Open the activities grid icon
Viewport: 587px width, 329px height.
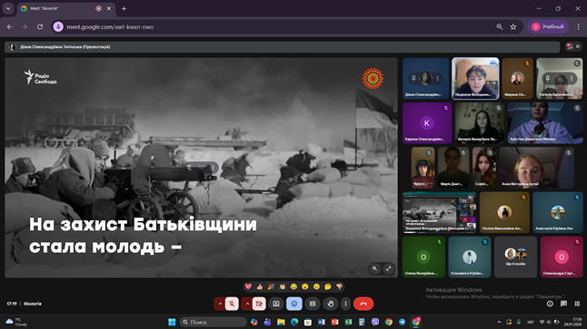coord(577,304)
